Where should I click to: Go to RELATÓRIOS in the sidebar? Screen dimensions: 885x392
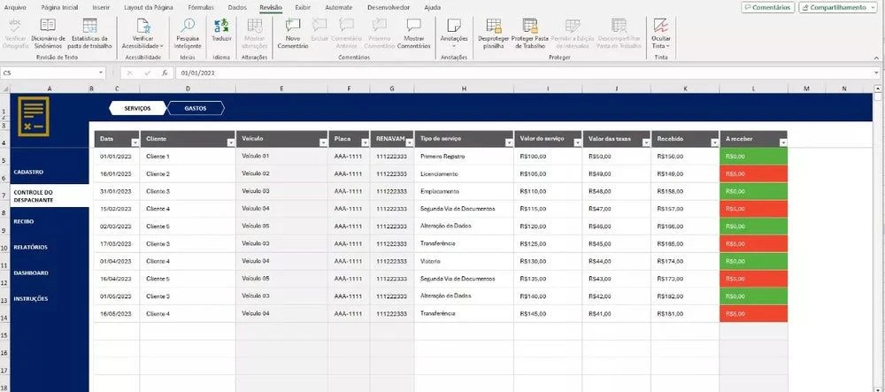(30, 247)
